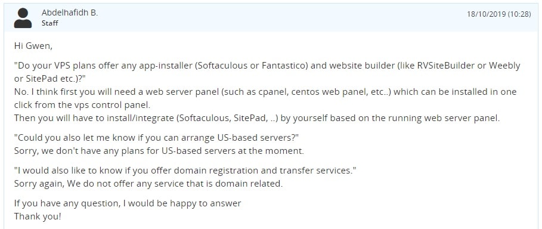Click the 'Hi Gwen,' greeting line

coord(33,46)
